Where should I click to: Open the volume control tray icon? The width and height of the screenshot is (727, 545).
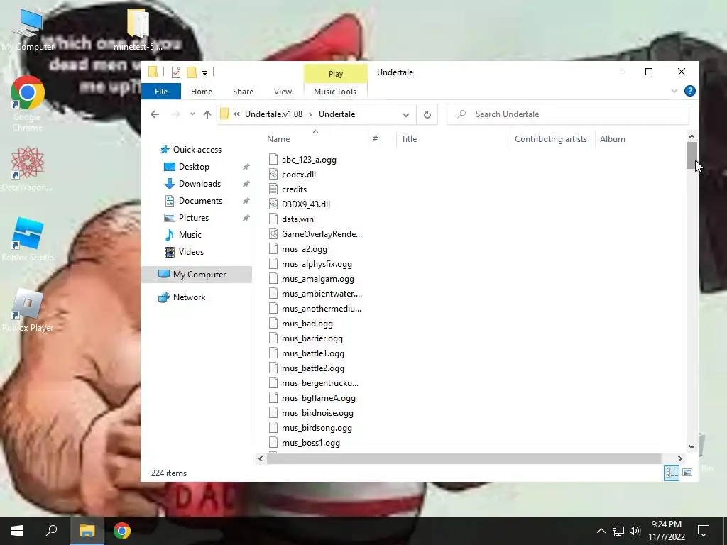[635, 531]
